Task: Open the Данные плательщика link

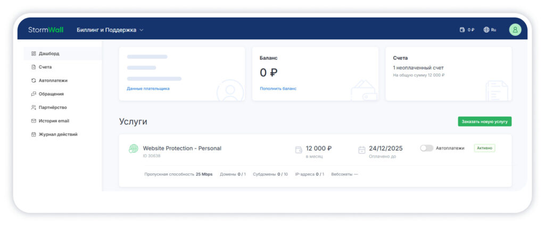Action: (x=148, y=88)
